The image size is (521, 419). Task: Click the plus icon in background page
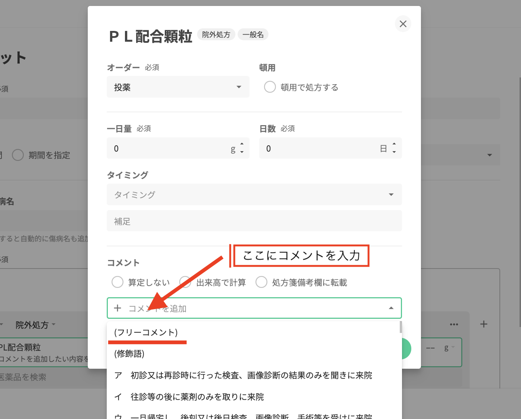coord(484,324)
